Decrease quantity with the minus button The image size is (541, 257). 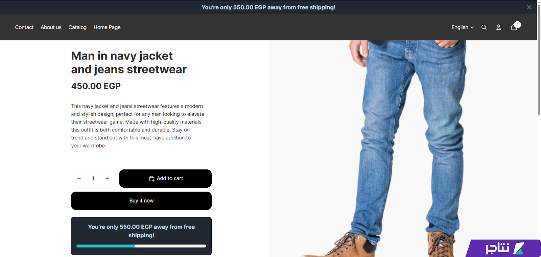pyautogui.click(x=79, y=179)
